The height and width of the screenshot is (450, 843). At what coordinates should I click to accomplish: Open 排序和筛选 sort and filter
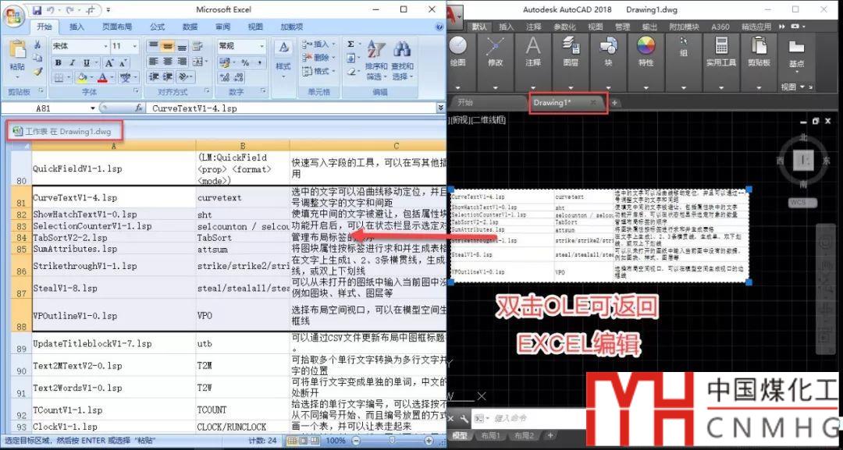(x=376, y=61)
